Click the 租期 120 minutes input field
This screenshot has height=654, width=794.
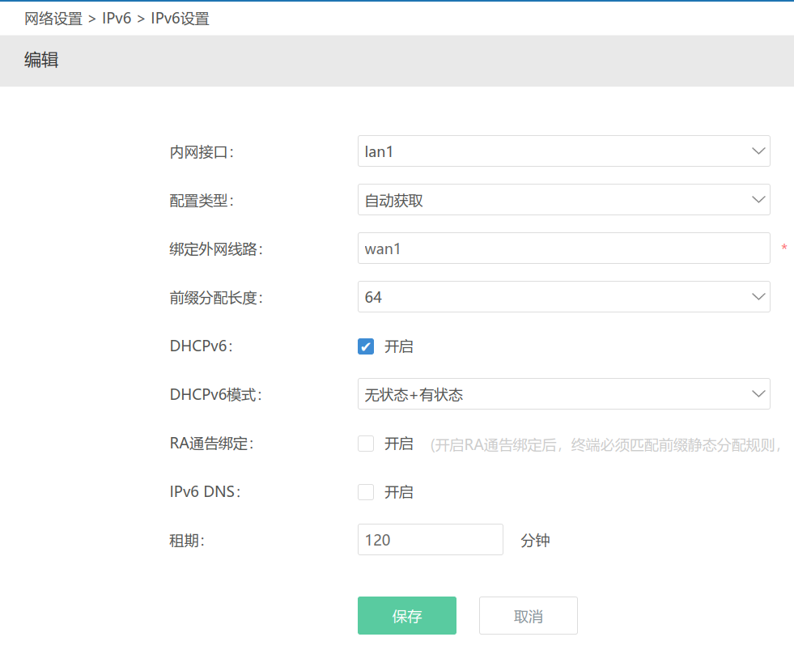click(x=431, y=540)
